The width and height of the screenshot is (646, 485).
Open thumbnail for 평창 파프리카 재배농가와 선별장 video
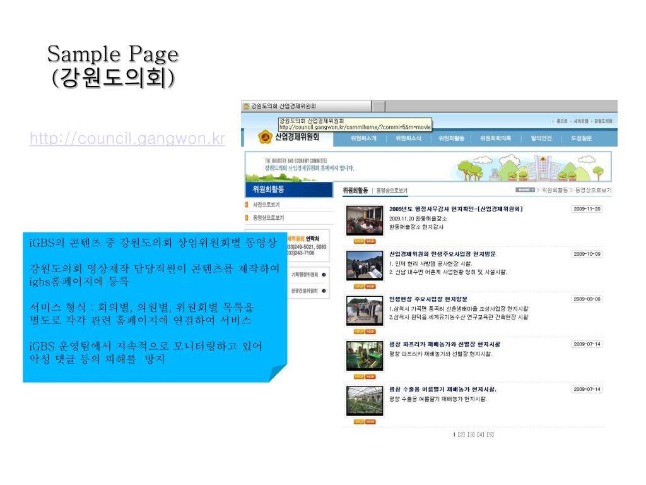365,356
